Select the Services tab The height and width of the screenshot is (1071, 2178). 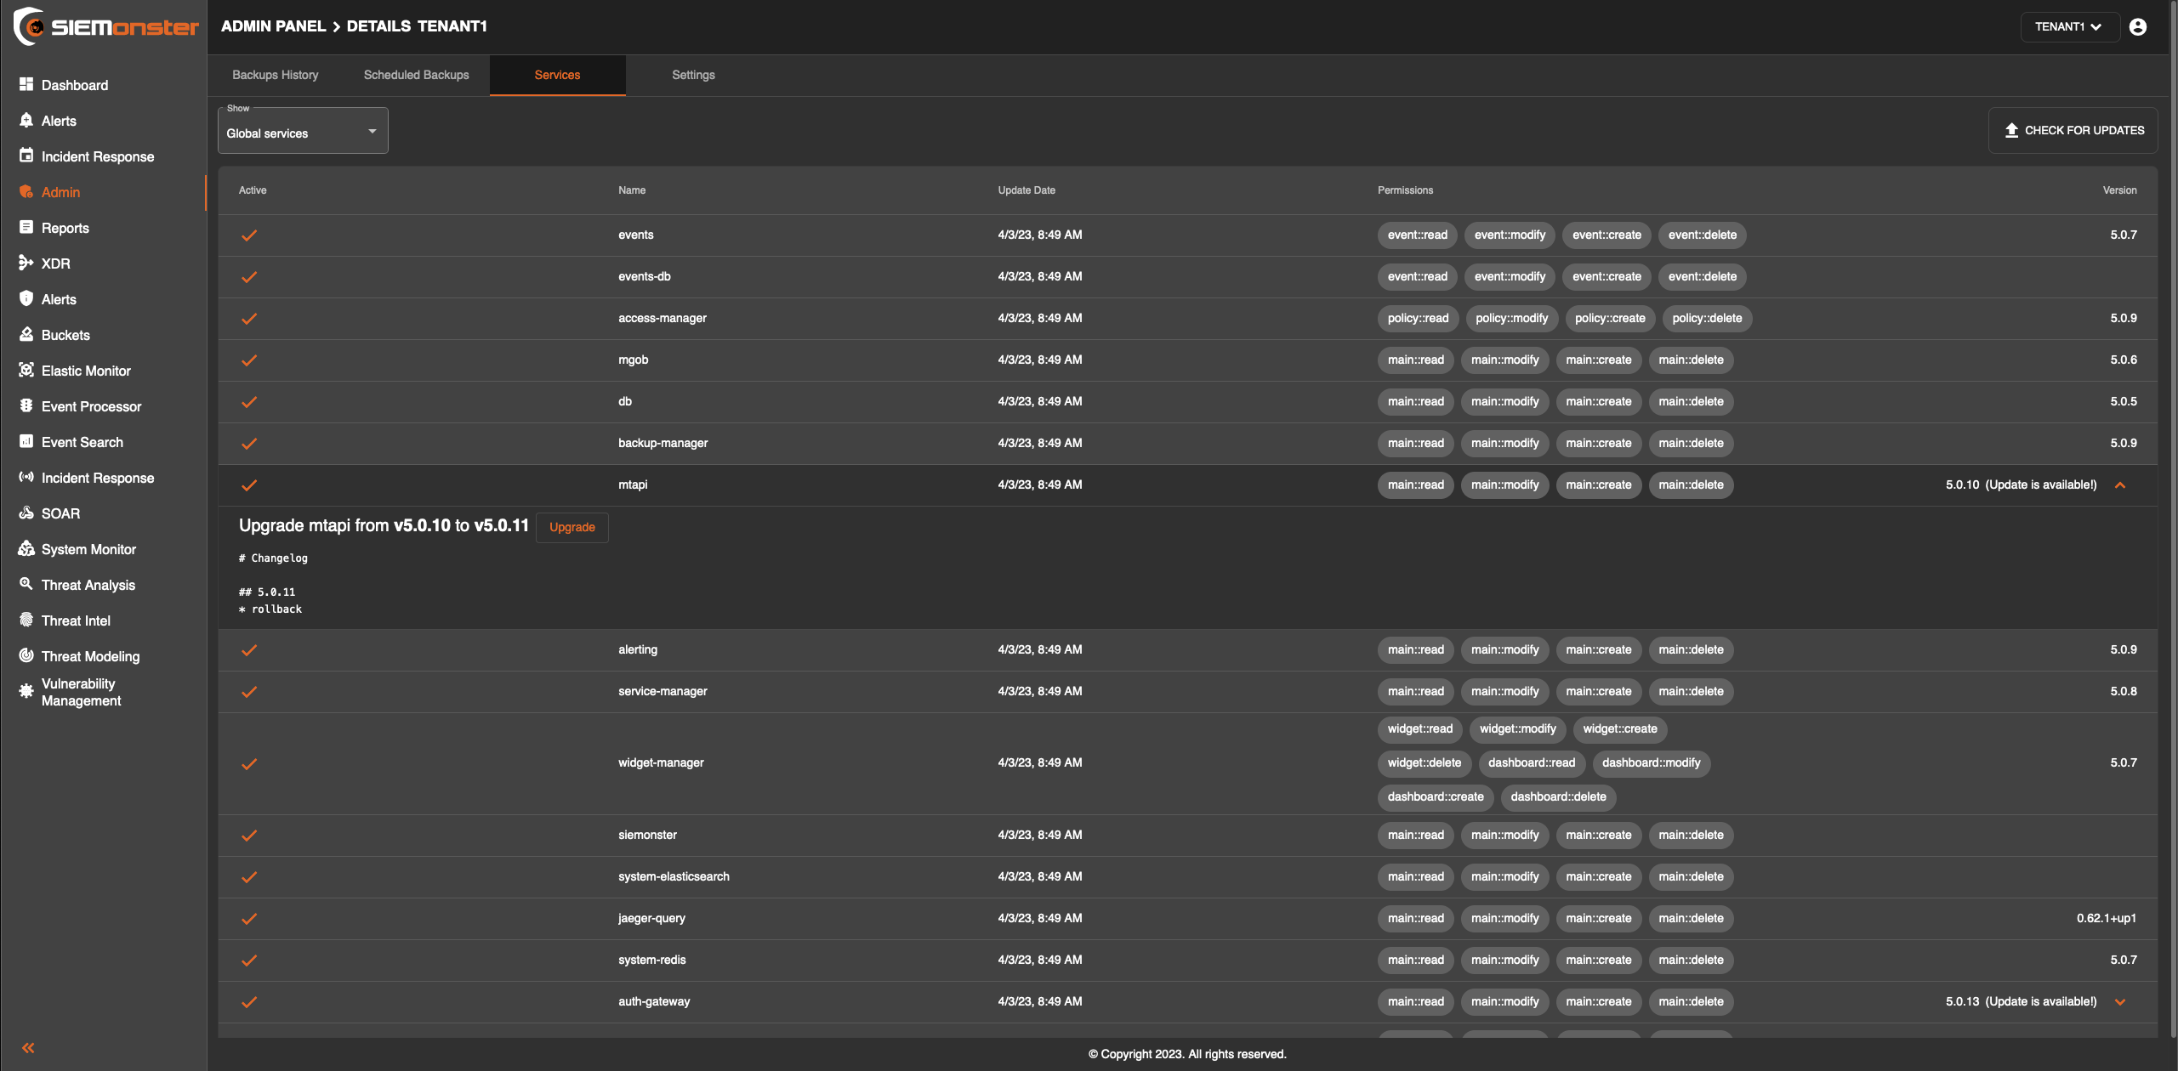[x=558, y=75]
